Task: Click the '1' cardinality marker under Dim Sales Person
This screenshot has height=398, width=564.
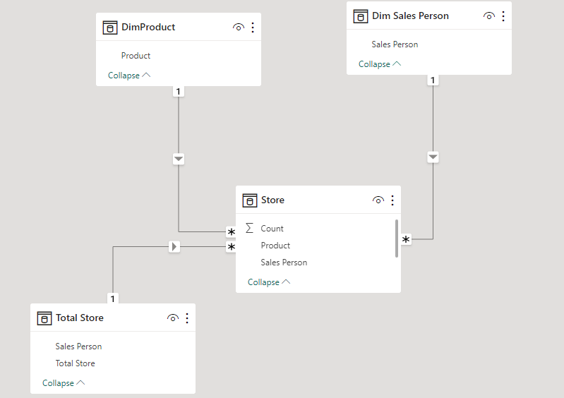Action: 433,80
